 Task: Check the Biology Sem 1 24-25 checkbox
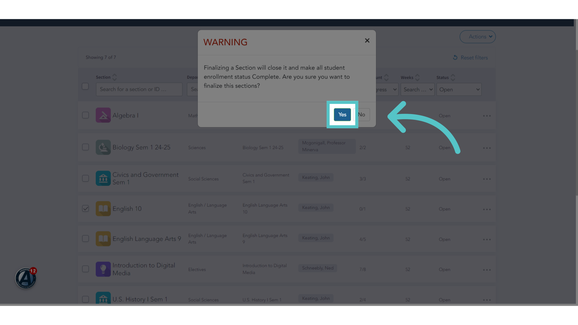click(x=85, y=147)
